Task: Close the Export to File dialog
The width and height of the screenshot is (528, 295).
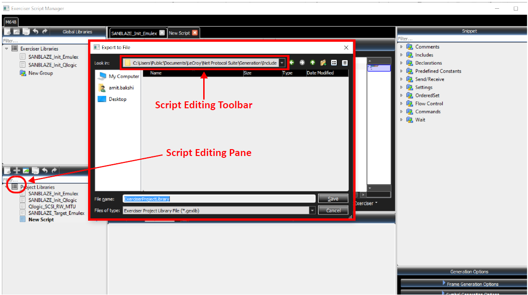Action: (x=346, y=47)
